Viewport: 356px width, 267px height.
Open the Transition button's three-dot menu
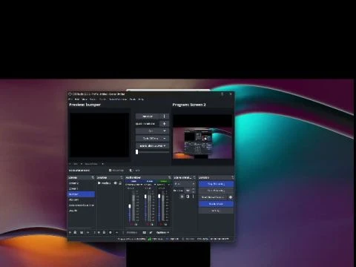pyautogui.click(x=165, y=116)
